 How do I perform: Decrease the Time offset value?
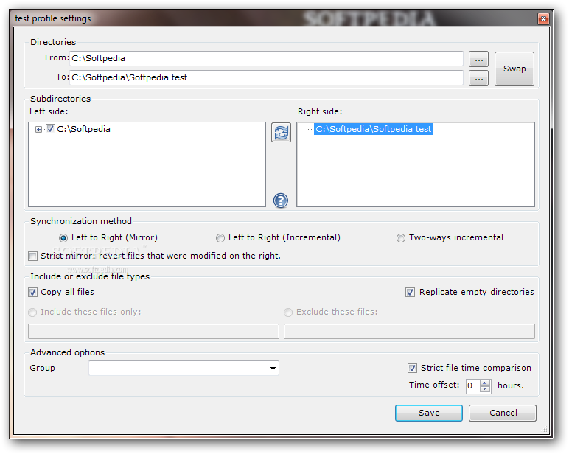click(485, 389)
